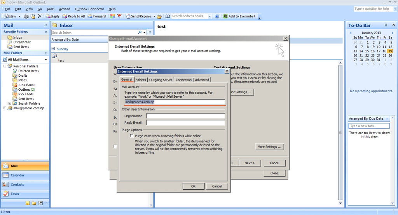Click the envelope folder icon after Send/Receive
The height and width of the screenshot is (215, 398).
click(159, 16)
